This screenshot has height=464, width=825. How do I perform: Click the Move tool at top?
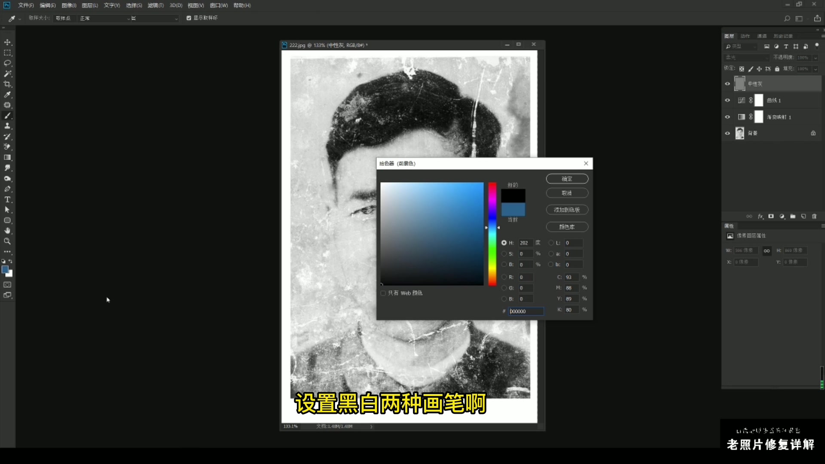coord(8,43)
